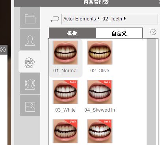Expand the arrow after Actor Elements
The image size is (160, 145).
99,18
